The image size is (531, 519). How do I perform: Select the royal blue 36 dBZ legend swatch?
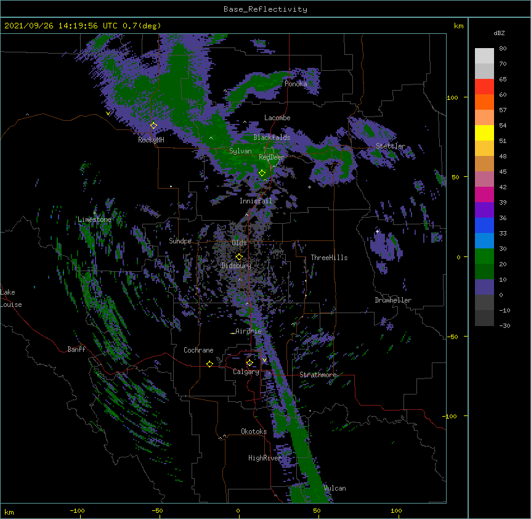(x=484, y=225)
